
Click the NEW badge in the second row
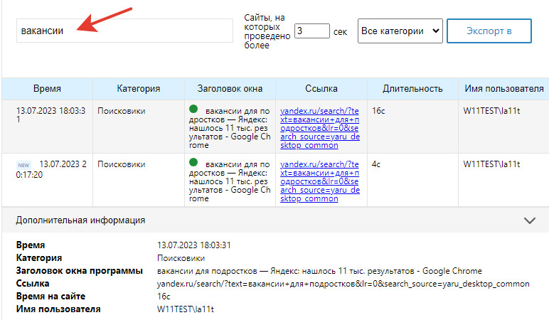coord(23,165)
